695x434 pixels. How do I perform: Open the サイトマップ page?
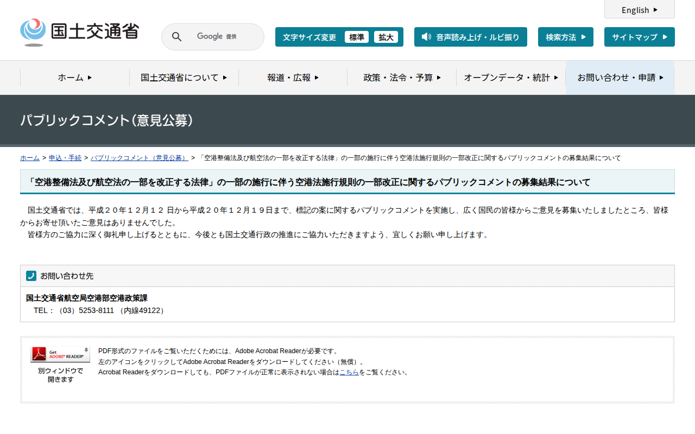640,37
